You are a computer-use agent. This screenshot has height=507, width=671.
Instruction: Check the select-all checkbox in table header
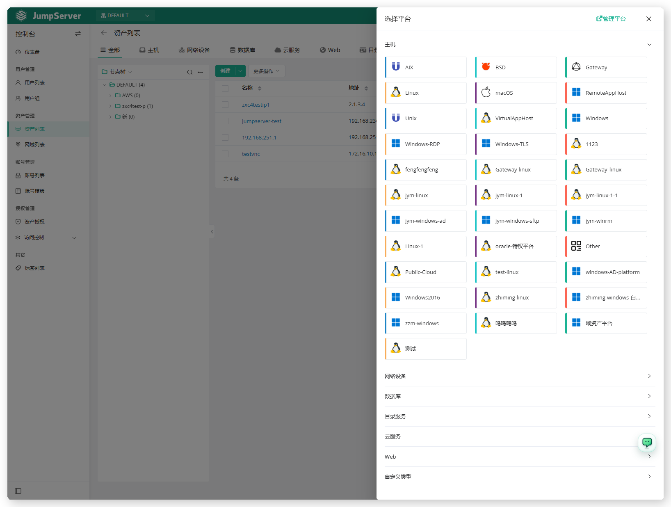[225, 88]
